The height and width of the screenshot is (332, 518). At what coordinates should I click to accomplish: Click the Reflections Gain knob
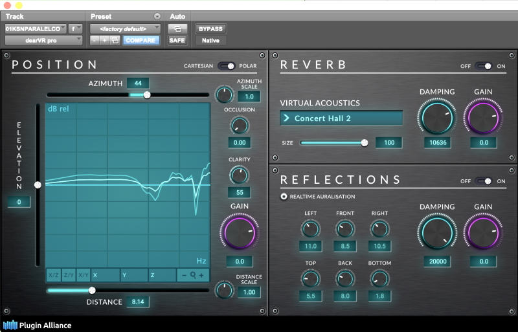point(483,232)
